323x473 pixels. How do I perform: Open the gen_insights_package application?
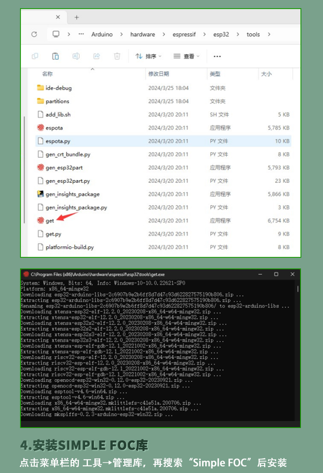[x=72, y=194]
